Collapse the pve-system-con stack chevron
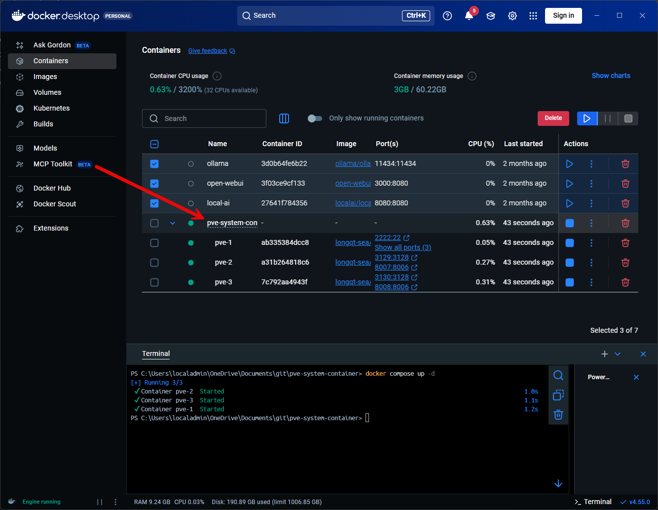The height and width of the screenshot is (510, 658). pos(173,223)
